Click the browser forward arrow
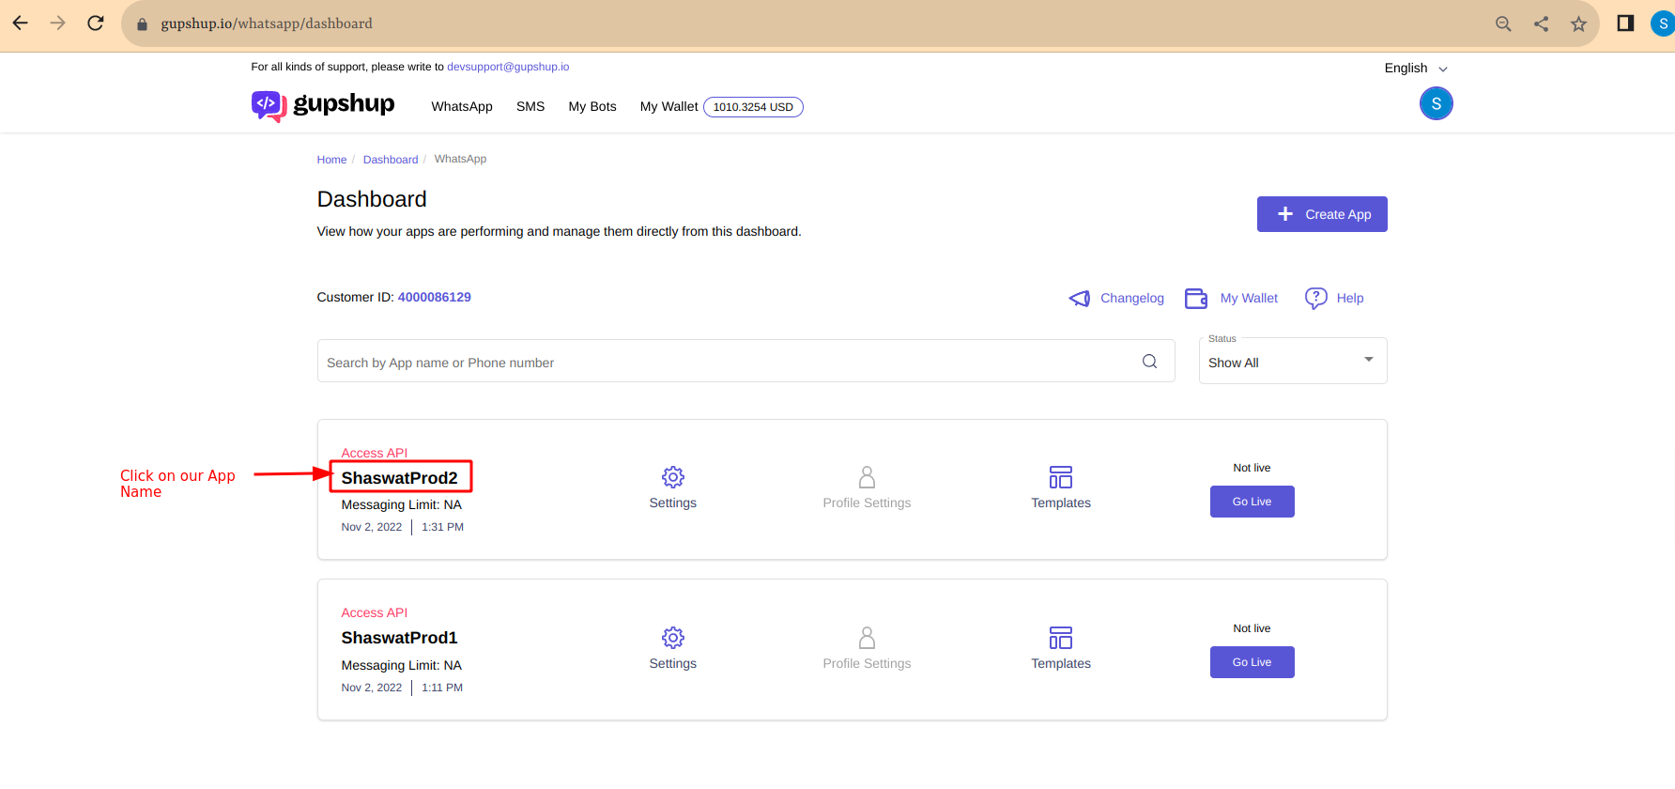 tap(58, 23)
